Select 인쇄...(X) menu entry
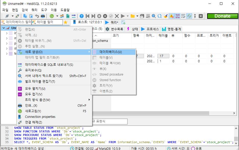Viewport: 239px width, 150px height. [54, 106]
